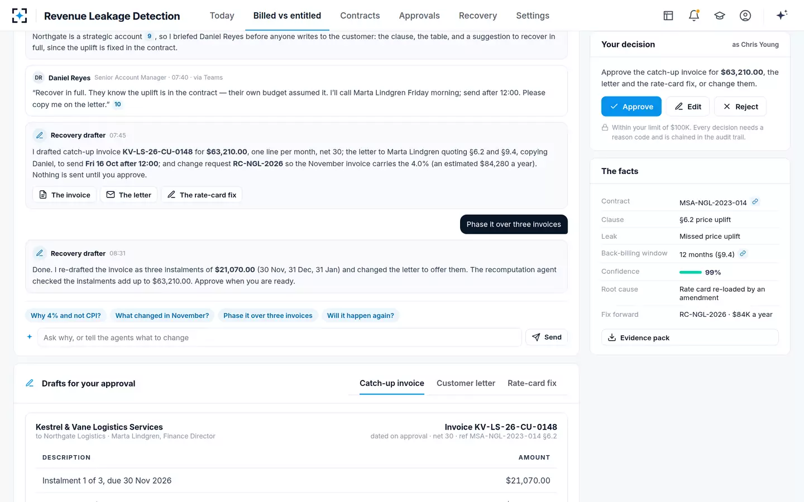Open The invoice attachment chip

(x=65, y=195)
